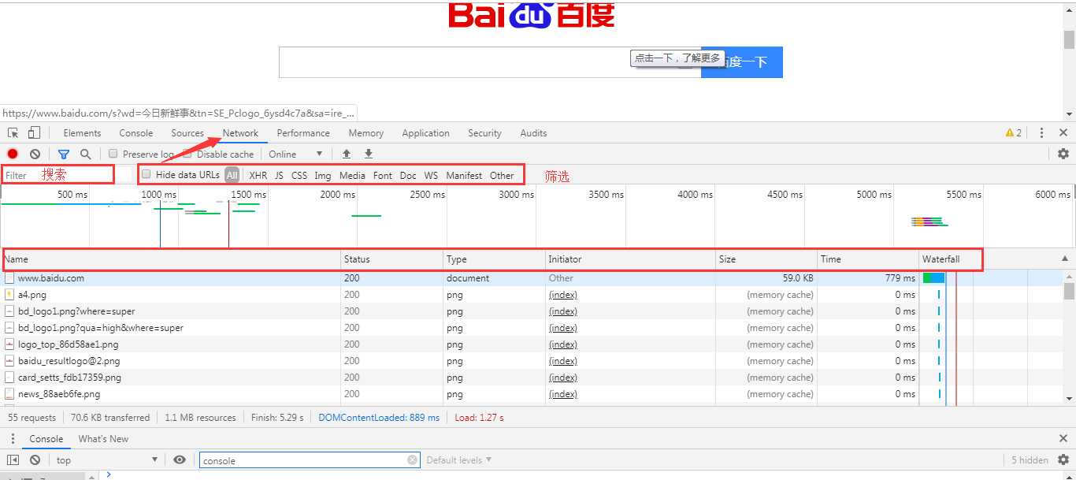The width and height of the screenshot is (1076, 480).
Task: Create live expression with the eye icon
Action: [x=180, y=460]
